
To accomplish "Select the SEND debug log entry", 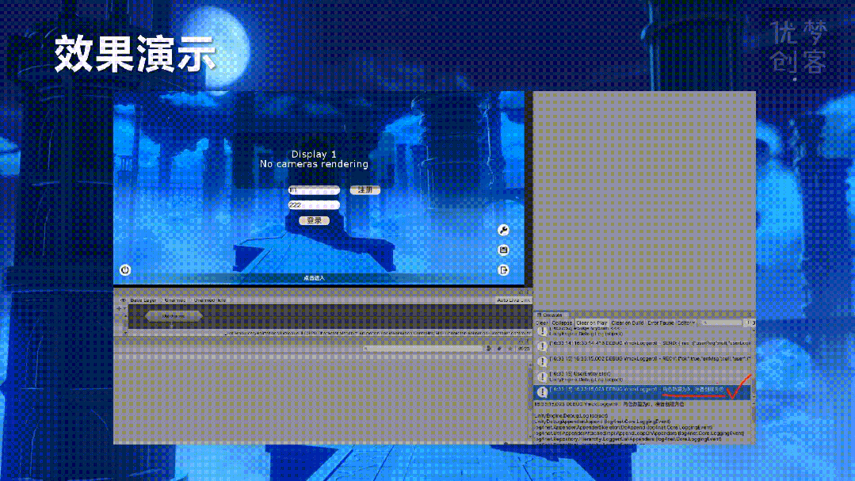I will point(643,345).
